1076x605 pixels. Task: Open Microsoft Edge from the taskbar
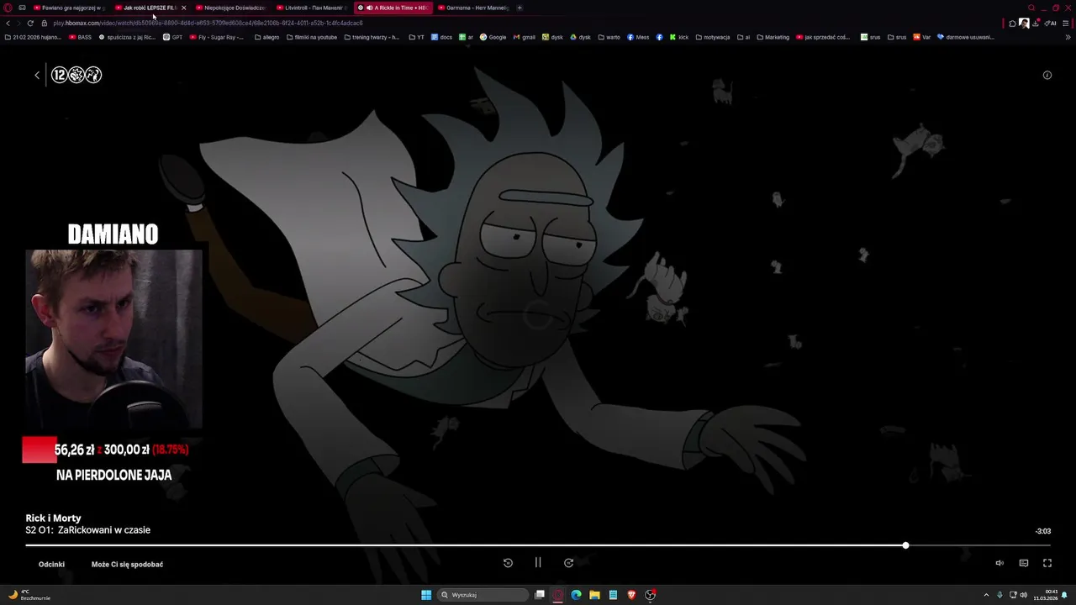[576, 595]
